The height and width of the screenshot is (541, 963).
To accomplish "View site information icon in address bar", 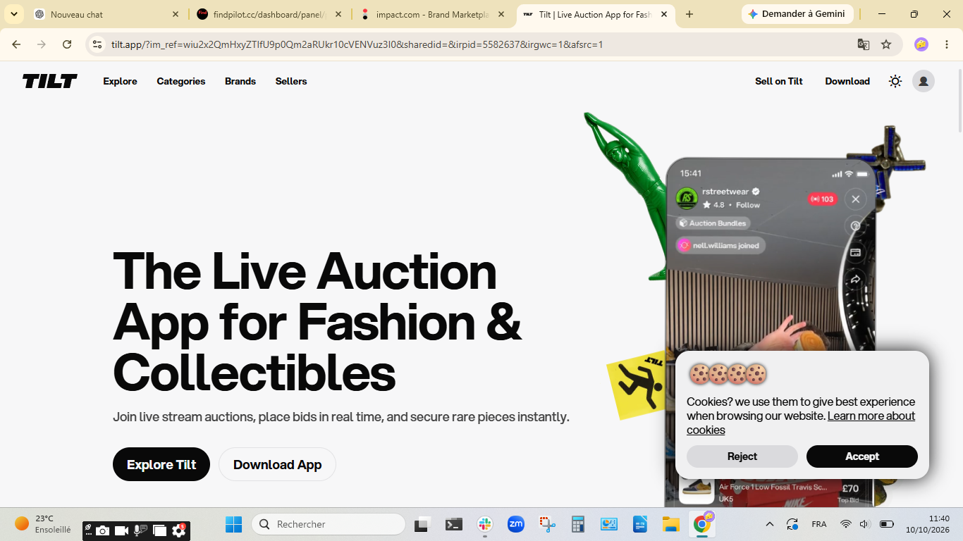I will tap(97, 44).
